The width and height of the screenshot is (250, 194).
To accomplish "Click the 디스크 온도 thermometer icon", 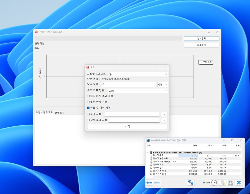I will 151,155.
